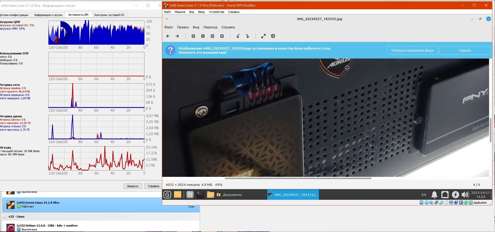
Task: Click Закрыть in session info window
Action: (133, 186)
